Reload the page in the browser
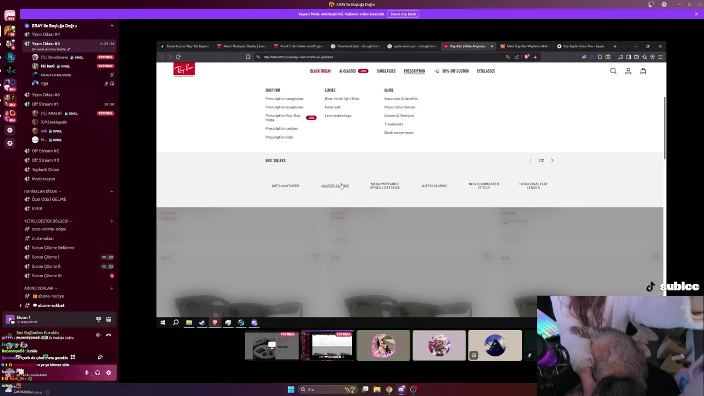 click(x=178, y=57)
